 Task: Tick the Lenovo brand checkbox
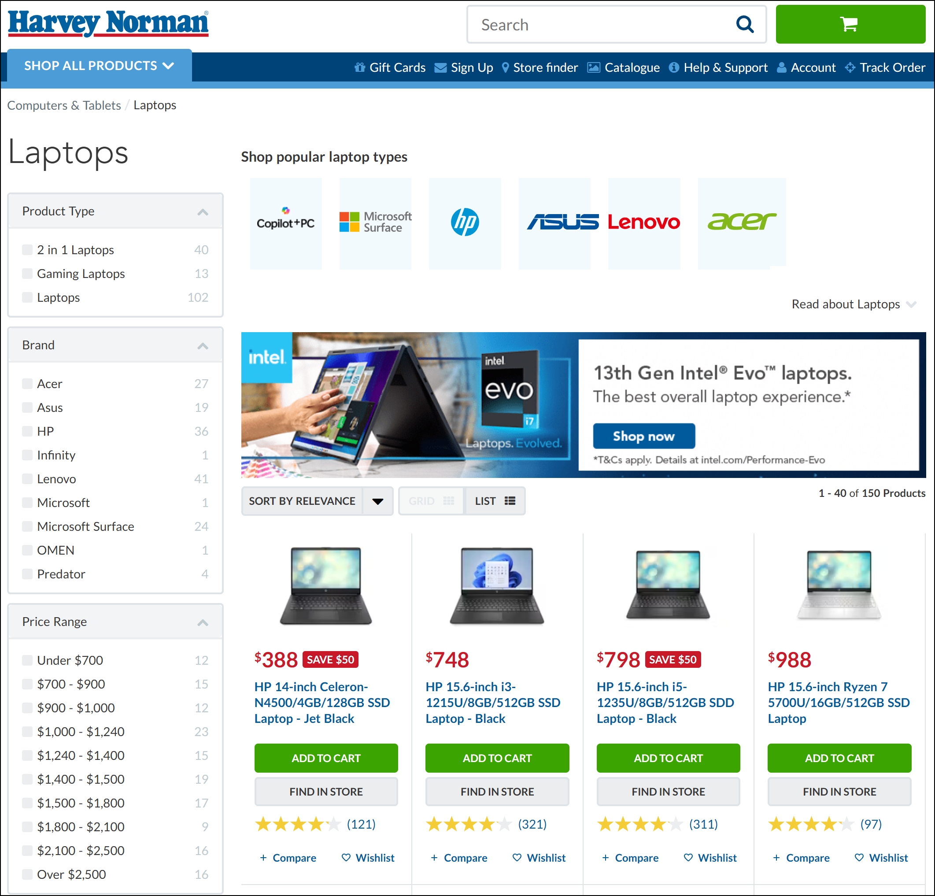click(x=28, y=478)
